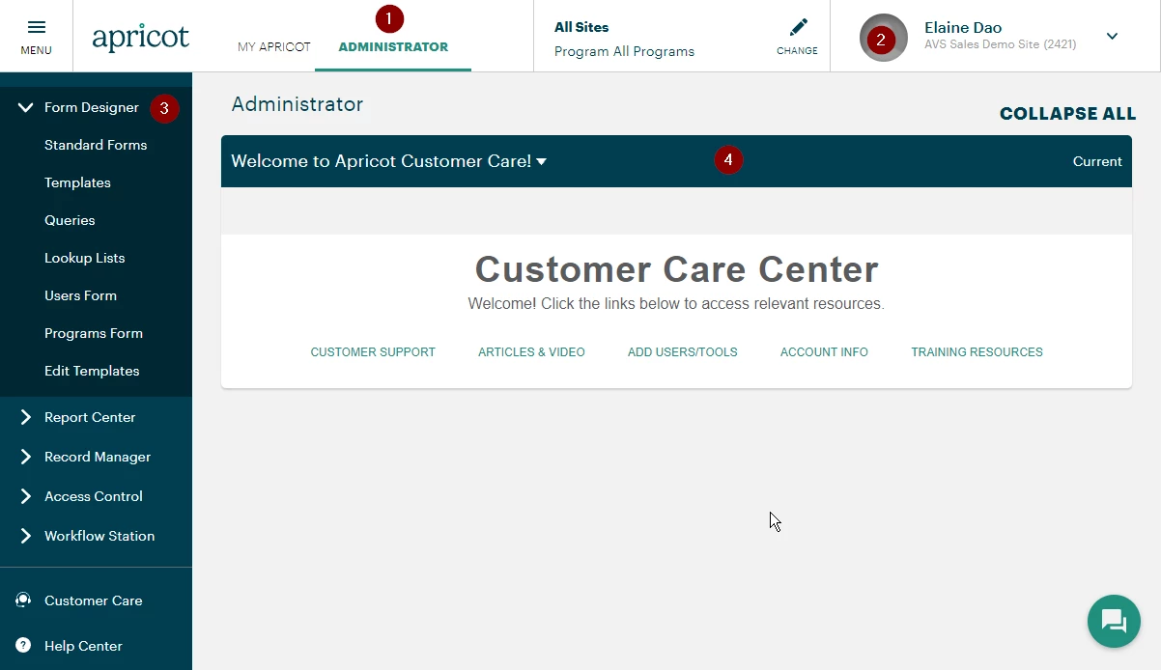This screenshot has width=1161, height=670.
Task: Click the Access Control label
Action: point(94,496)
